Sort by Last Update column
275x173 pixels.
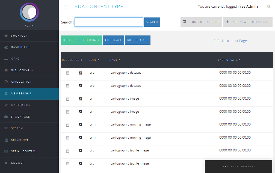pos(229,60)
